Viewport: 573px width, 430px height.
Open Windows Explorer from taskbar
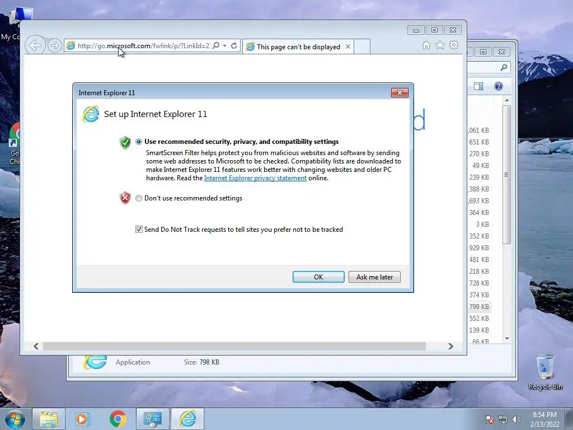49,419
